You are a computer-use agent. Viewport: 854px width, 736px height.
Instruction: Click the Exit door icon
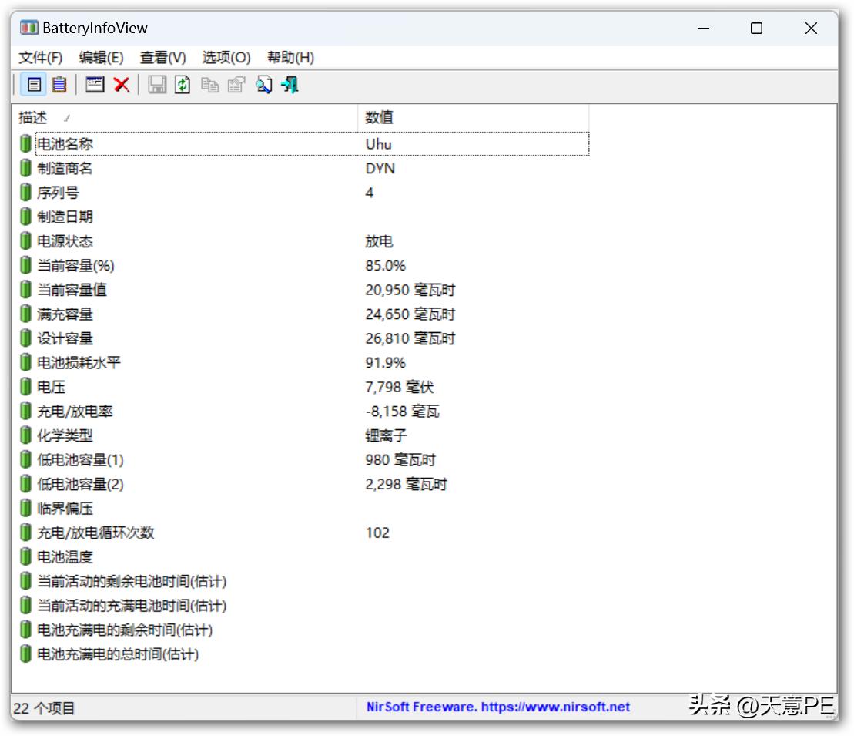(290, 85)
